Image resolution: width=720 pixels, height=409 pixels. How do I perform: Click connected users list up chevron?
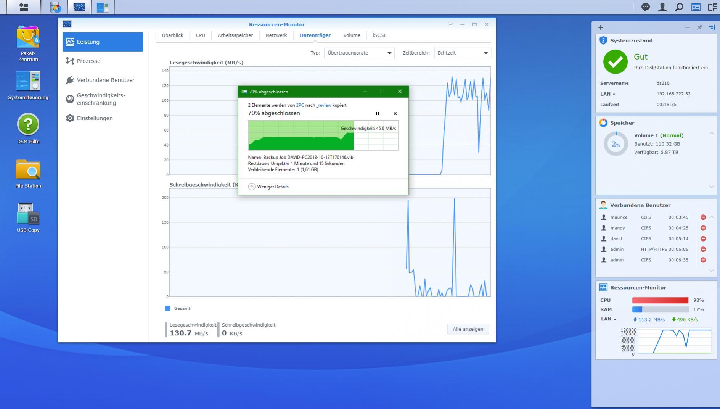(711, 217)
